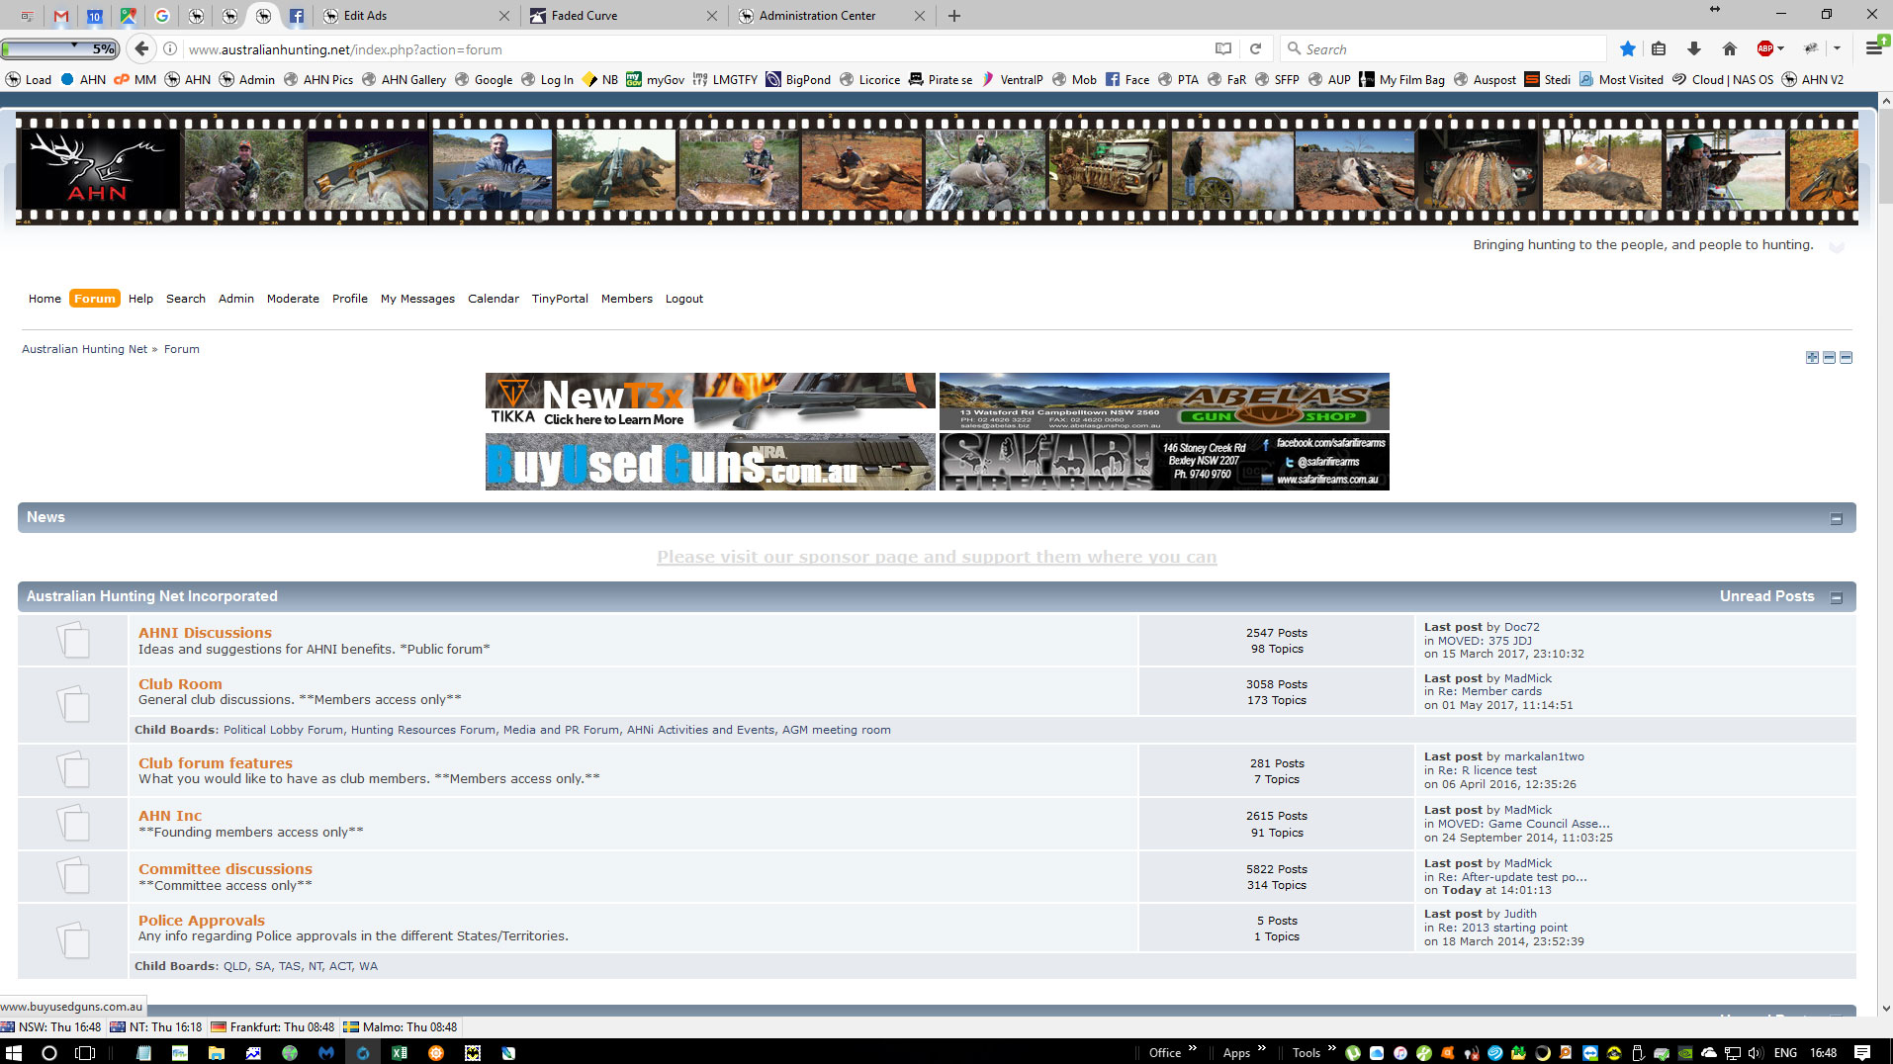Screen dimensions: 1893x1064
Task: Click the browser back arrow button
Action: click(x=141, y=48)
